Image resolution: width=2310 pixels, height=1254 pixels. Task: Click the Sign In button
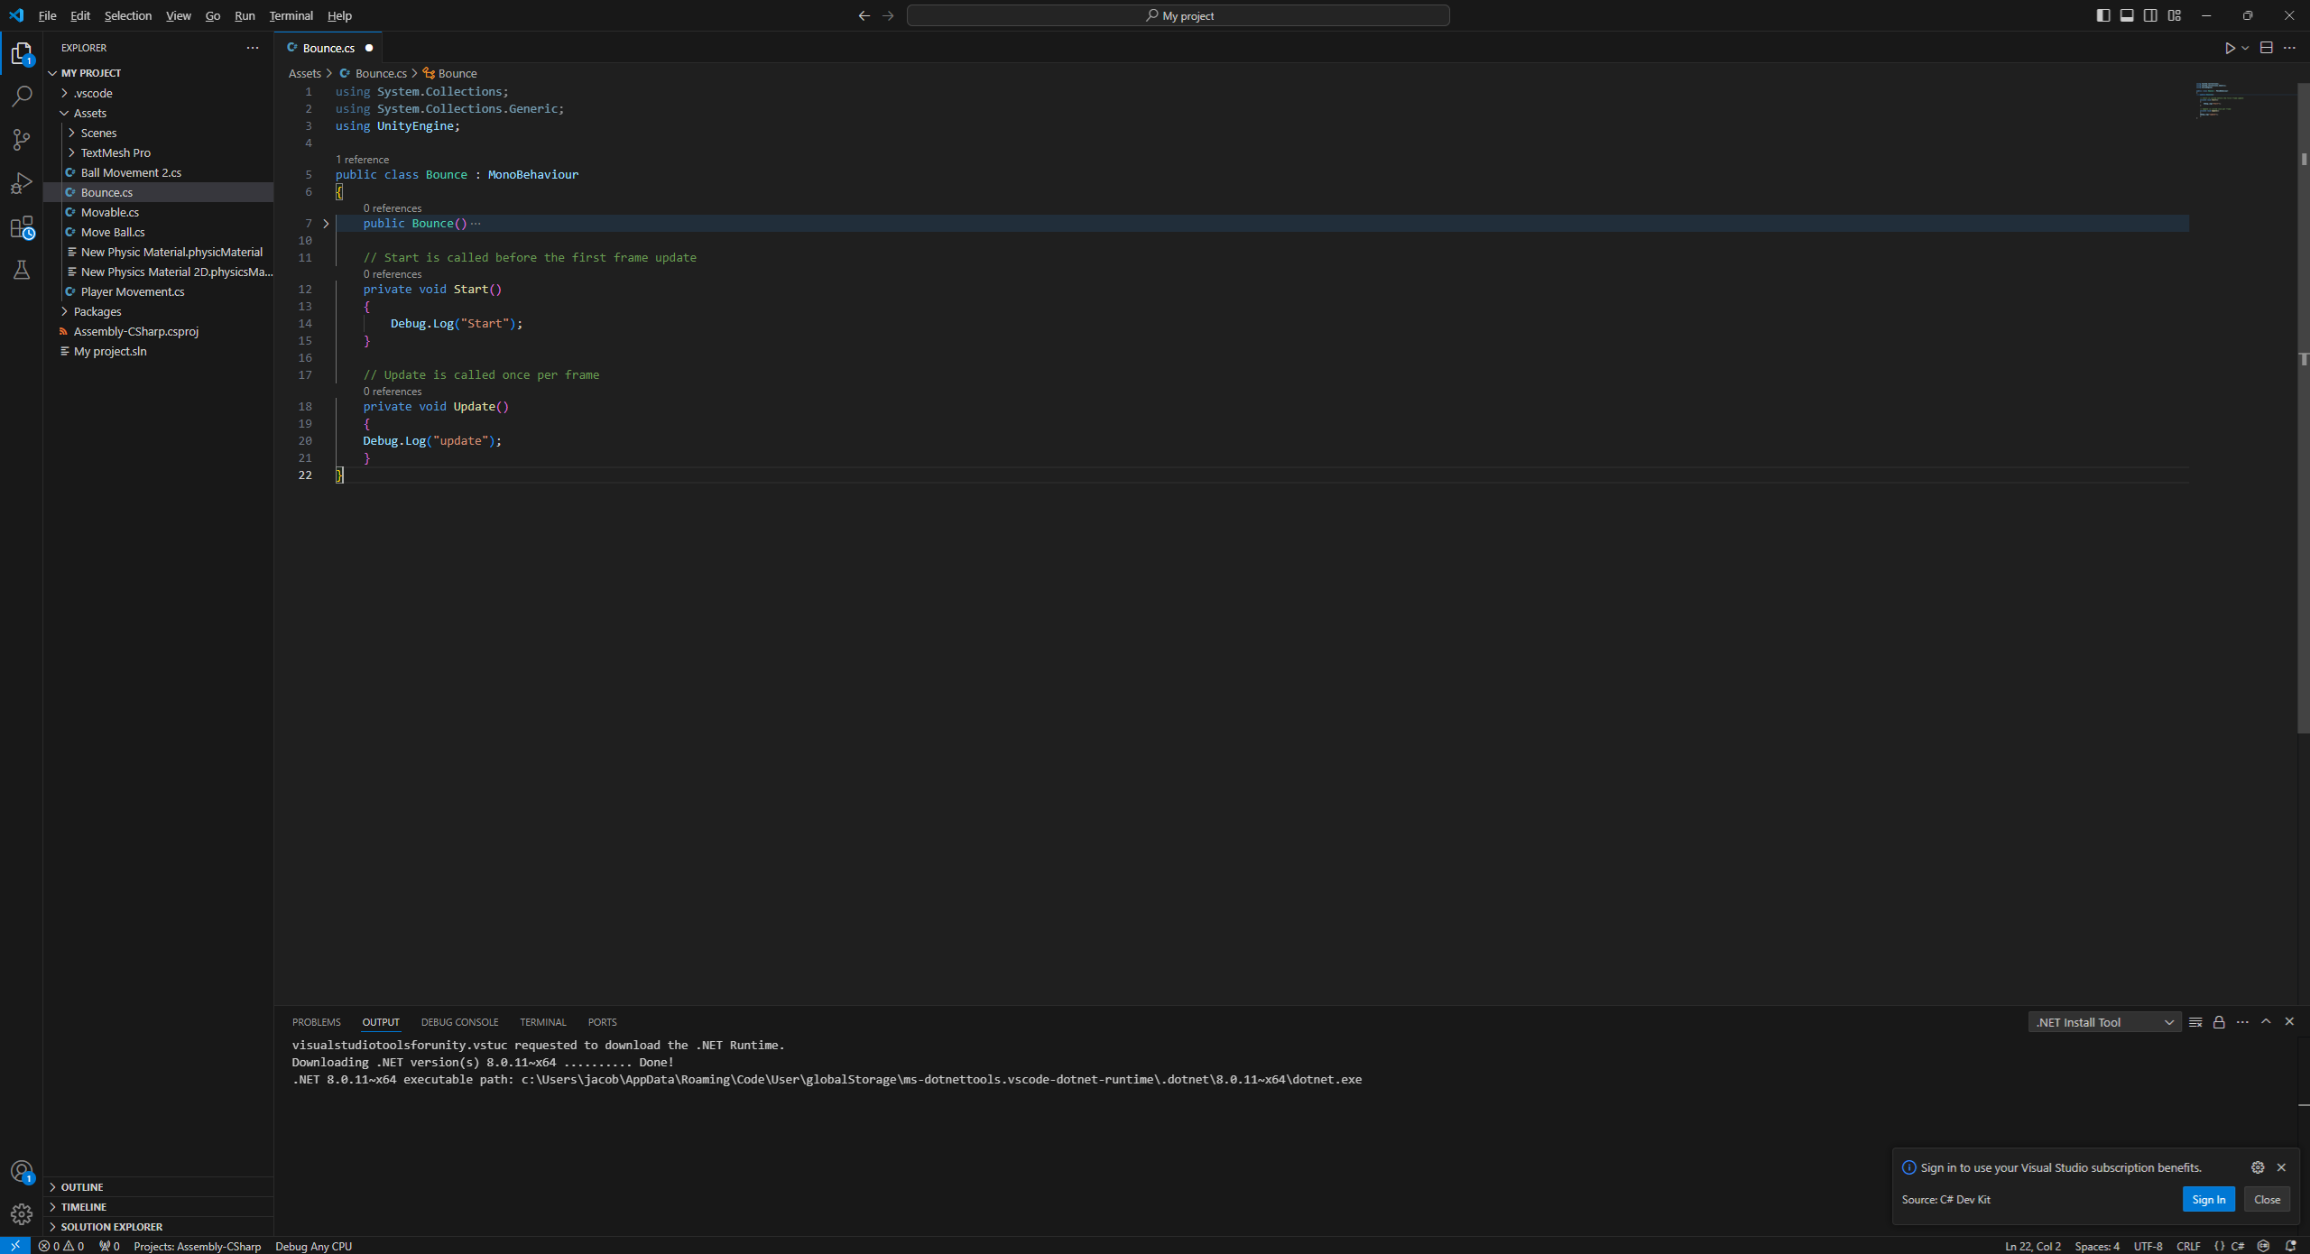coord(2208,1200)
